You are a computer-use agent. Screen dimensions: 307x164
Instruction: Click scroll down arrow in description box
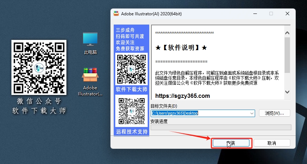287,92
